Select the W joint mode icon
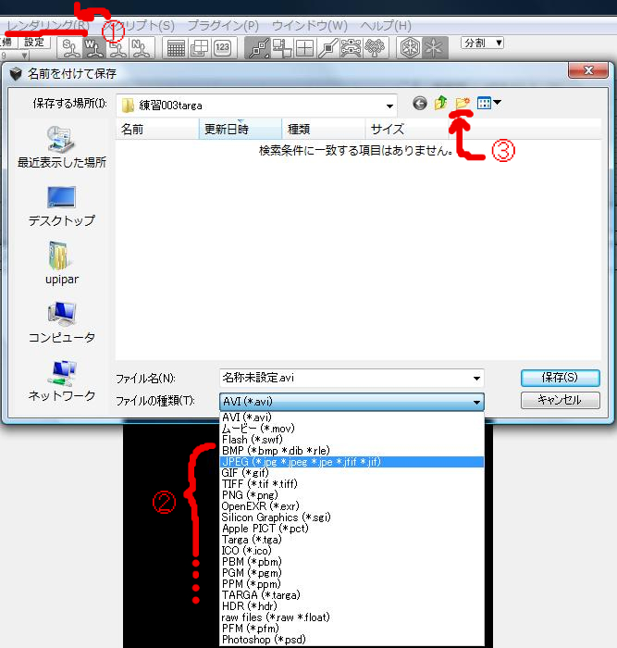Screen dimensions: 617x648 [x=93, y=48]
